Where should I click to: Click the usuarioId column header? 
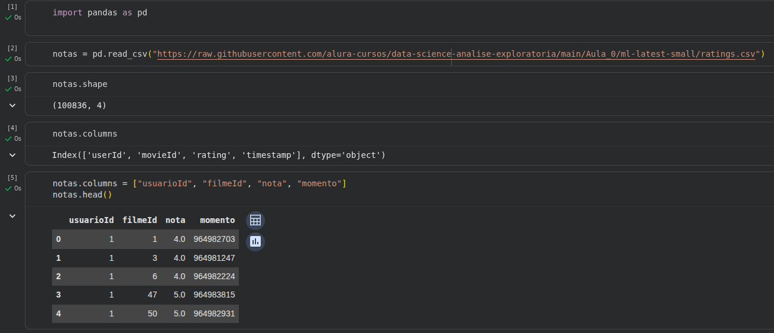[91, 220]
